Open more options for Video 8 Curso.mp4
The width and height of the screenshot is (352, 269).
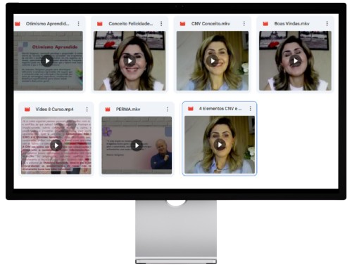tap(87, 109)
